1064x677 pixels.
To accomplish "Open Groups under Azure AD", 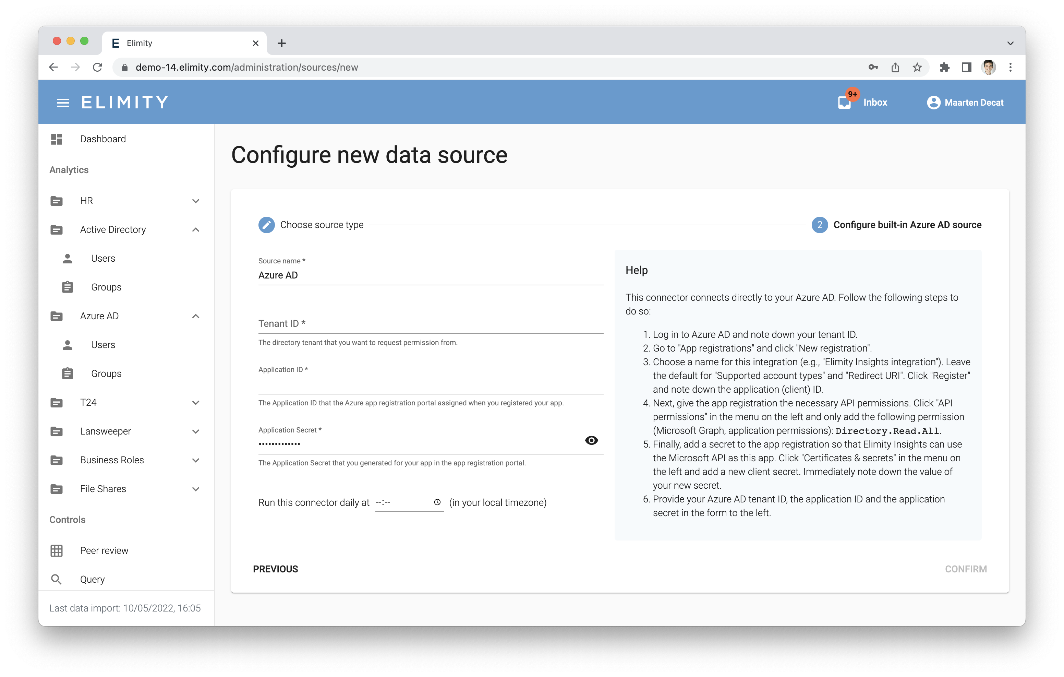I will [x=126, y=374].
